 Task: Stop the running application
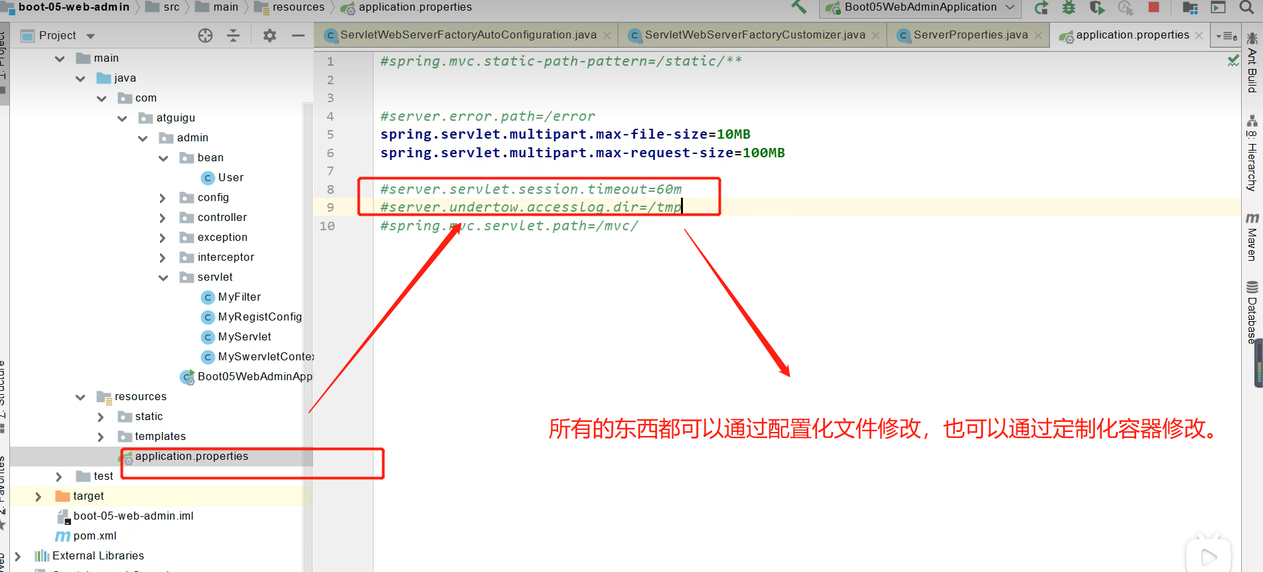pyautogui.click(x=1153, y=7)
